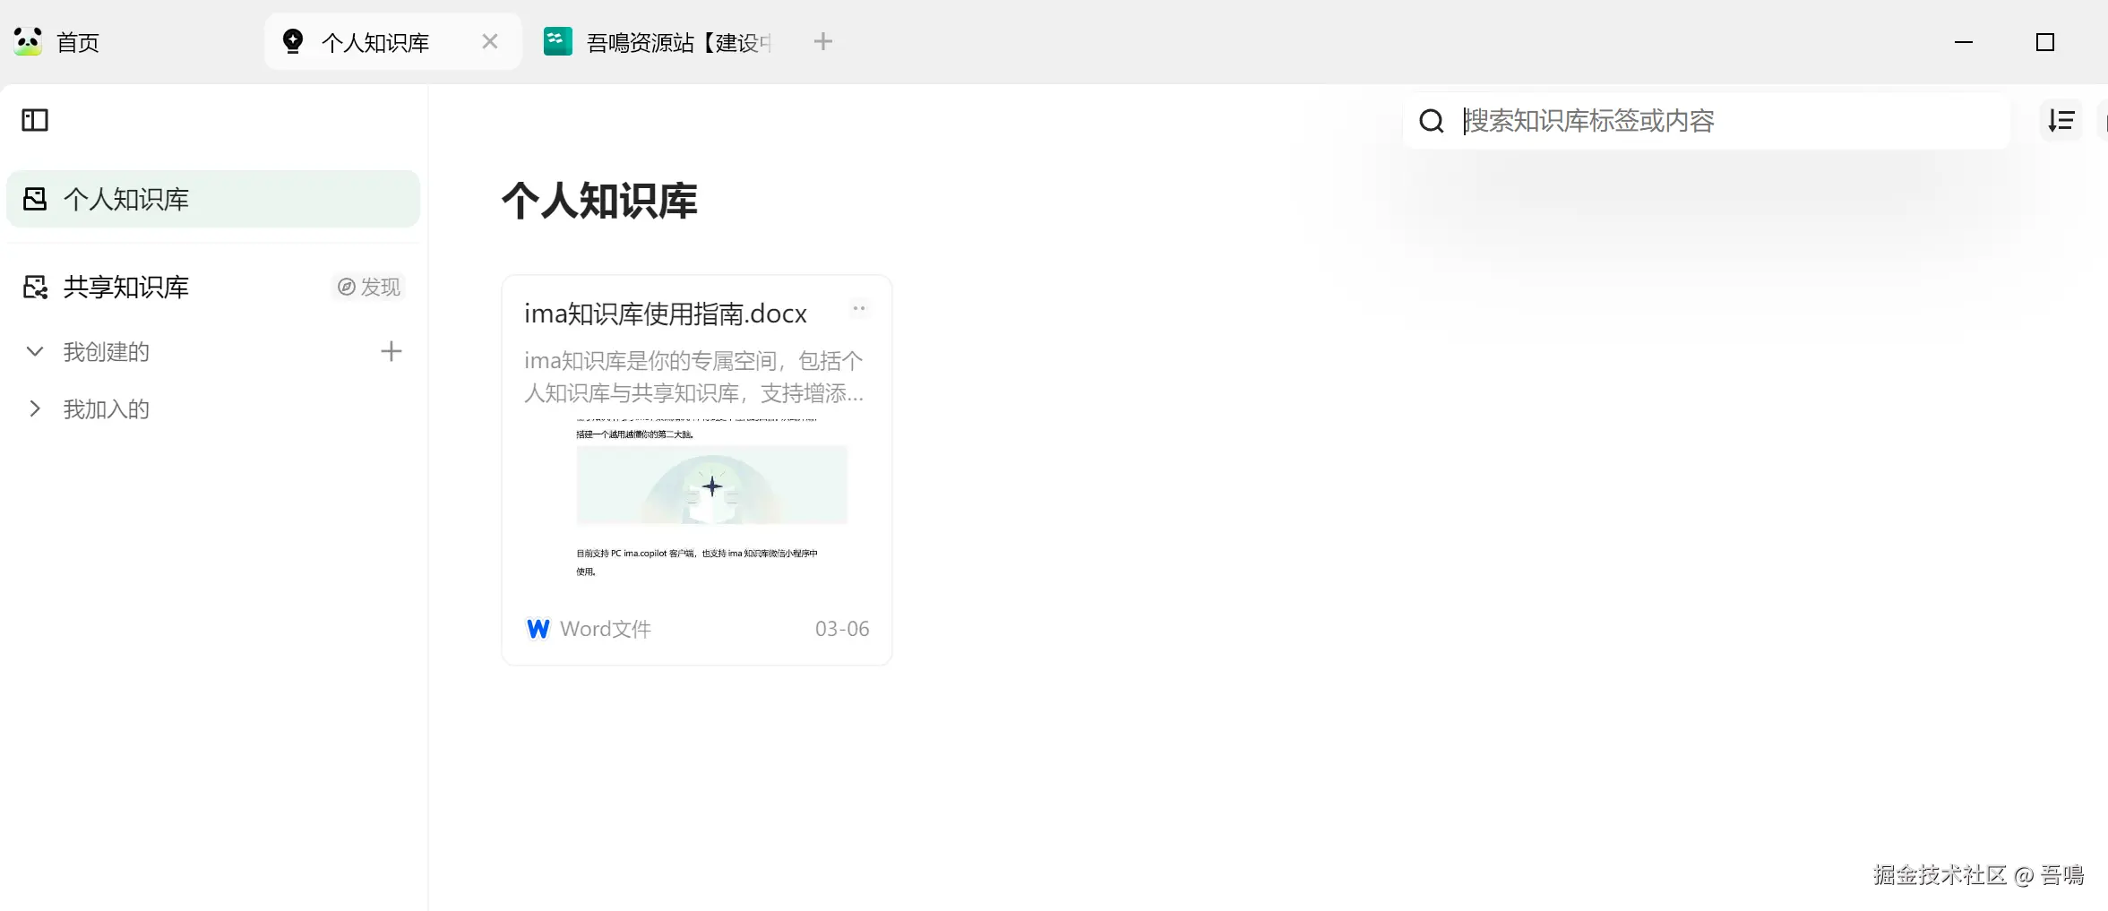Open more options on ima知识库使用指南 card
The height and width of the screenshot is (911, 2108).
pyautogui.click(x=859, y=309)
